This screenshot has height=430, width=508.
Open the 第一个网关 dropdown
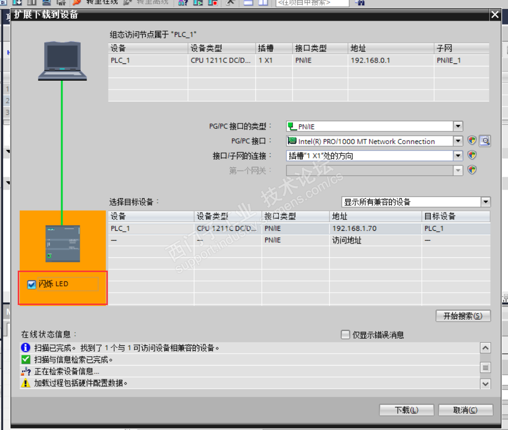[x=458, y=170]
